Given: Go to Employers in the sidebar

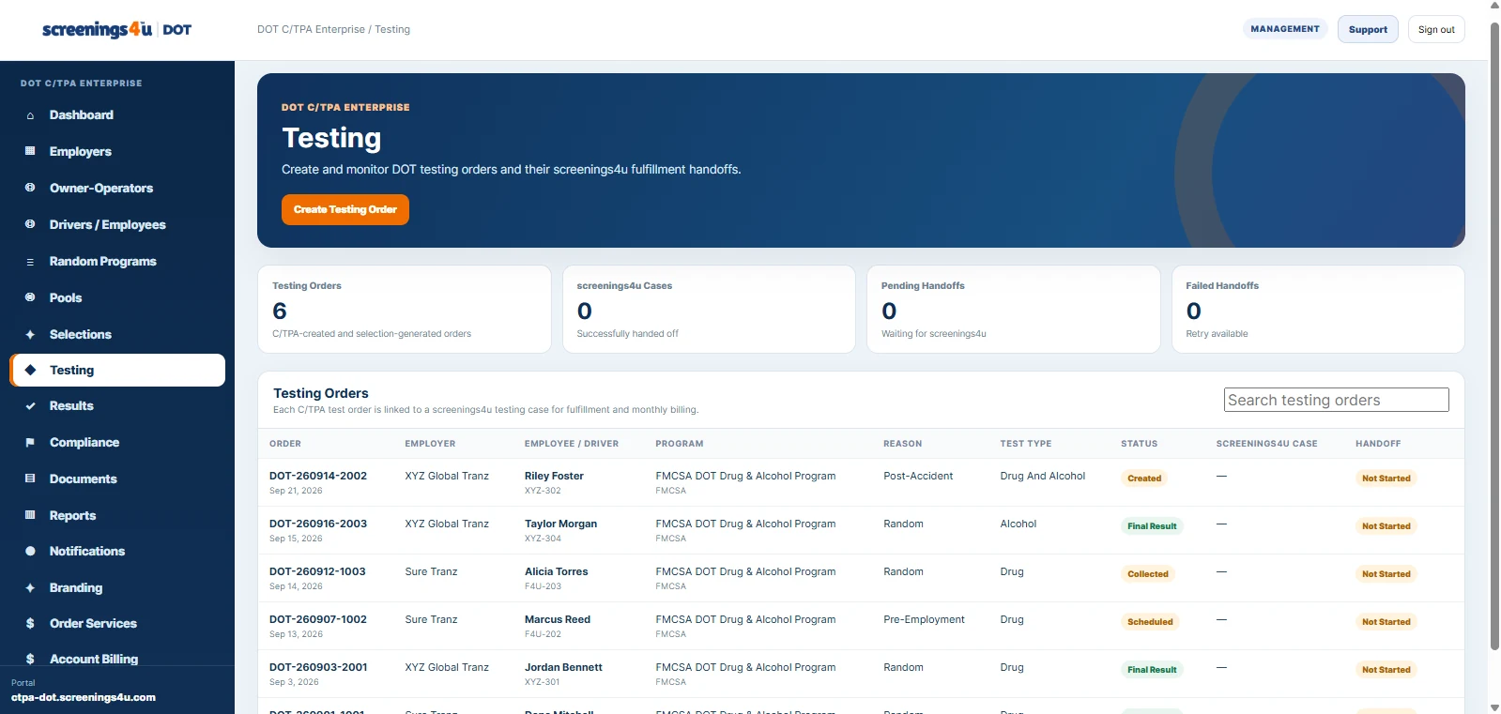Looking at the screenshot, I should coord(117,151).
